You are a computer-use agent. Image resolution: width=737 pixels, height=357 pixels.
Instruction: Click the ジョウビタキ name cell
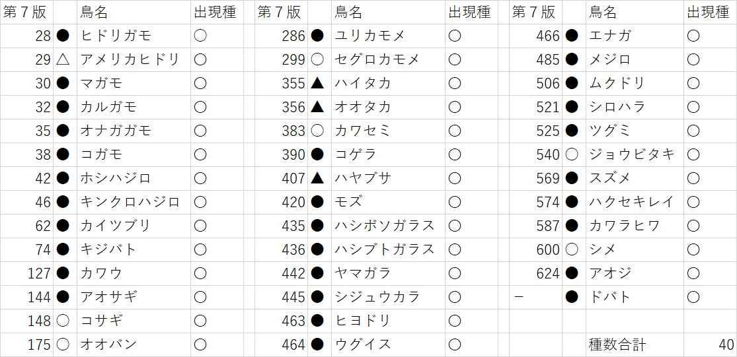point(632,154)
